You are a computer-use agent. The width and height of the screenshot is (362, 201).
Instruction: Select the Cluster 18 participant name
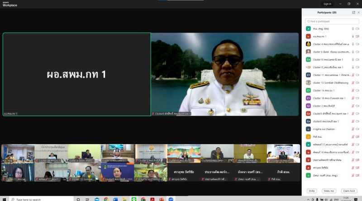(x=329, y=98)
